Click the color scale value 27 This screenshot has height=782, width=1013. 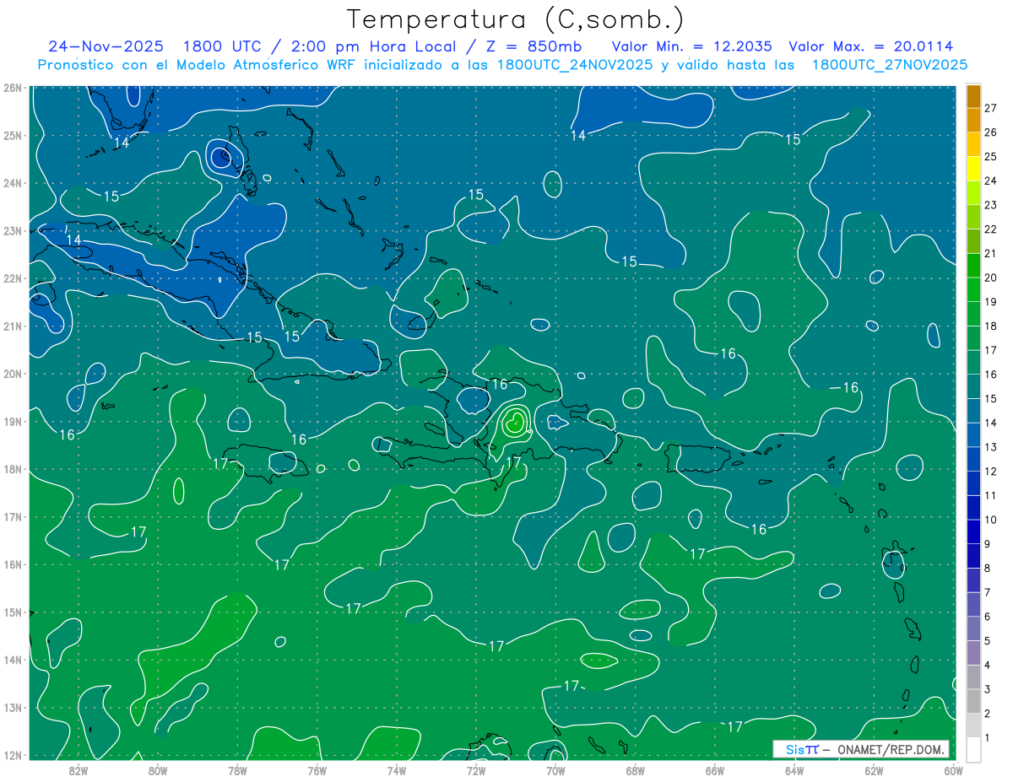(x=990, y=108)
